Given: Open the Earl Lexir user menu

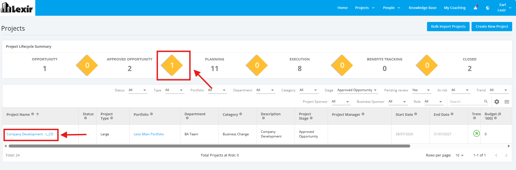Looking at the screenshot, I should click(504, 8).
